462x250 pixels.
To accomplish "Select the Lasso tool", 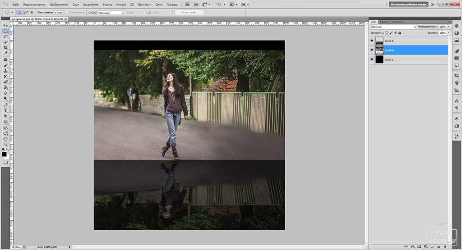I will (x=5, y=36).
